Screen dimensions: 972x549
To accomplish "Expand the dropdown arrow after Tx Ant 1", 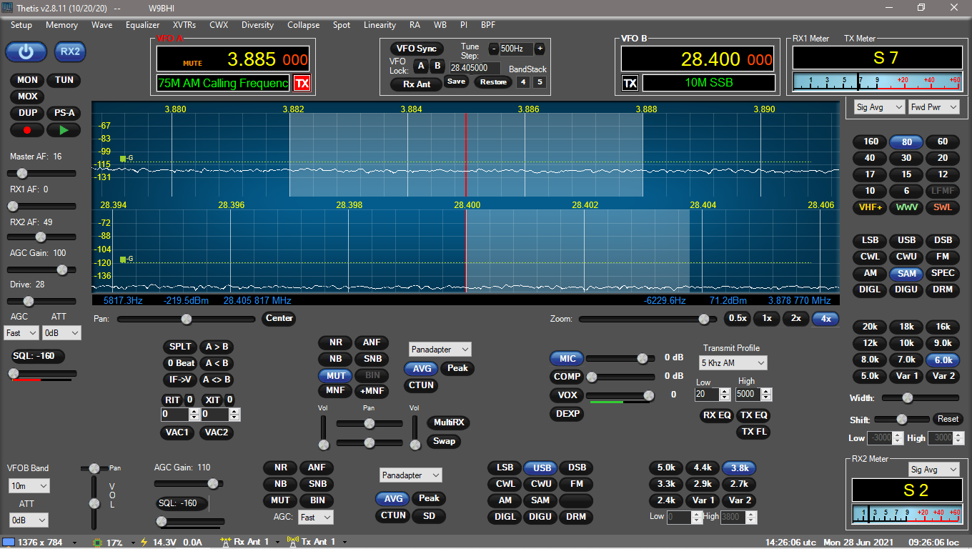I will [343, 542].
